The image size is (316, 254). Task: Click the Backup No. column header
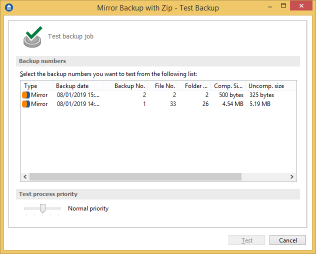point(125,86)
